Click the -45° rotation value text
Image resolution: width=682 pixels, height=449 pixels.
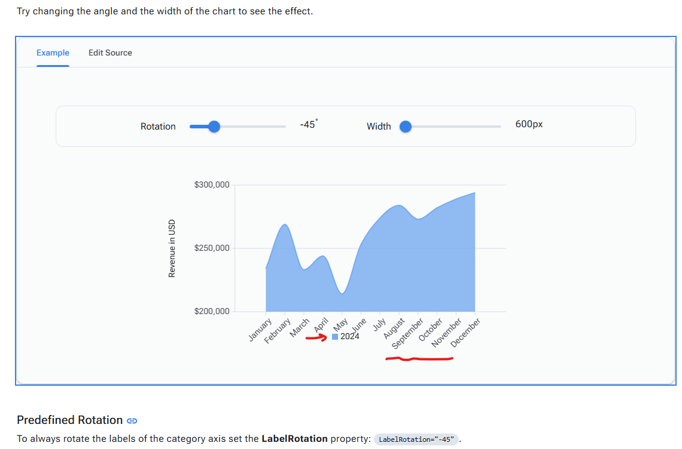308,124
